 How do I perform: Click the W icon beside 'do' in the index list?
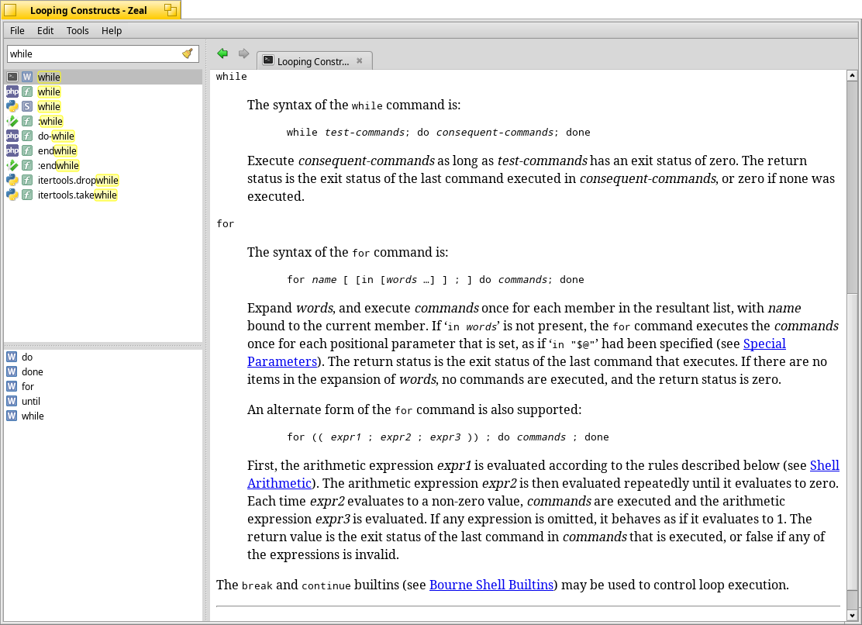point(12,357)
